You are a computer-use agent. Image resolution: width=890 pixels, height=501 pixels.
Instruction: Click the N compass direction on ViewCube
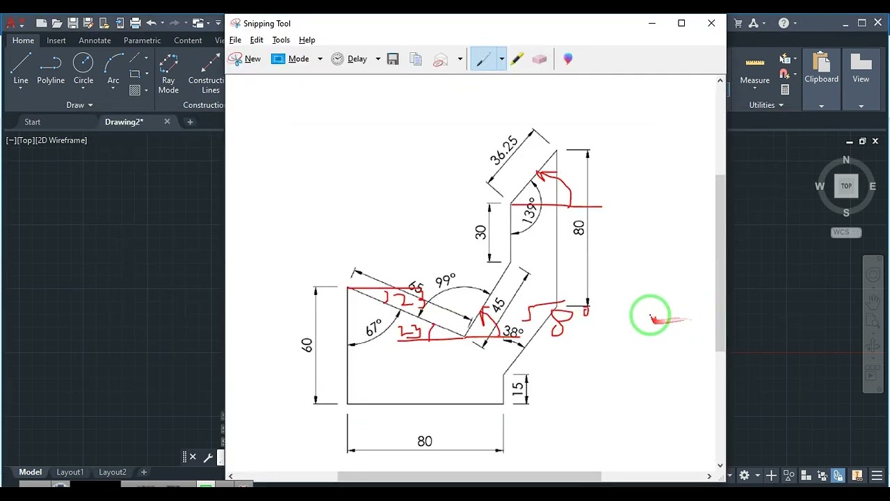click(846, 160)
